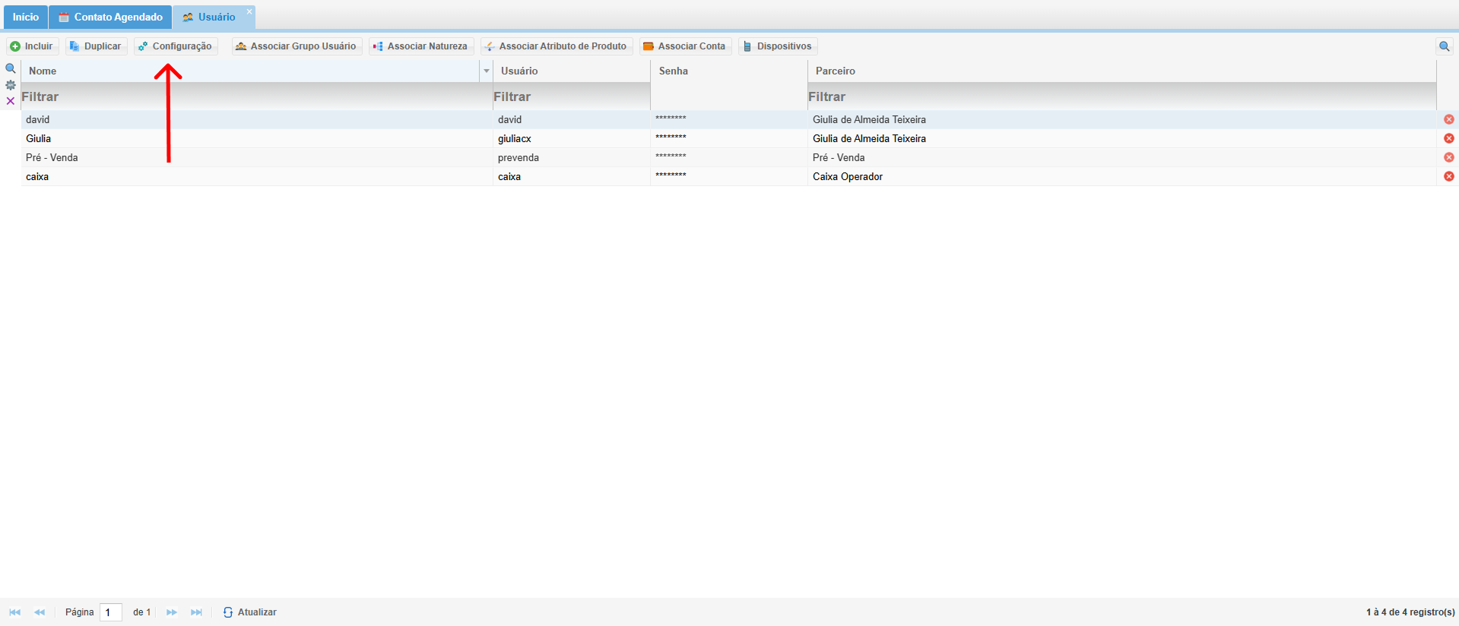Image resolution: width=1459 pixels, height=626 pixels.
Task: Open Configuração from the toolbar
Action: pyautogui.click(x=176, y=46)
